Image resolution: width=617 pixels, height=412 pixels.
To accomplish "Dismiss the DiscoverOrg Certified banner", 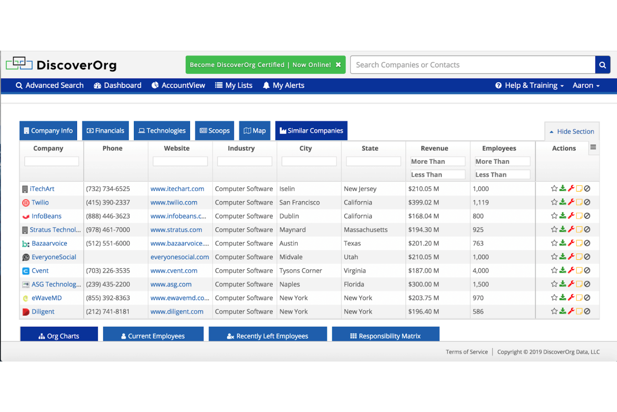I will tap(339, 65).
